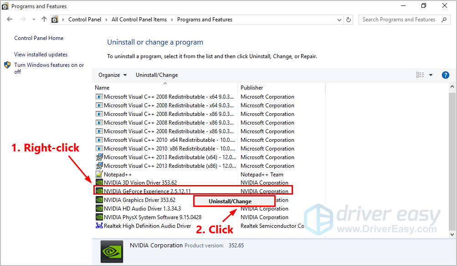
Task: Click Notepad++ Team publisher cell
Action: click(x=262, y=175)
